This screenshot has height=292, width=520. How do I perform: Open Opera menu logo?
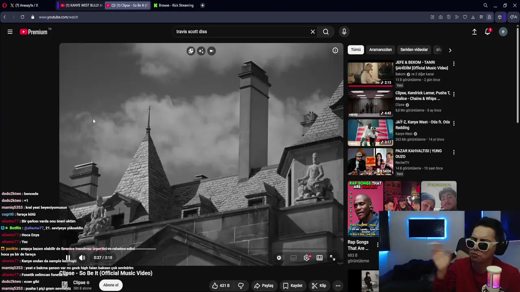4,5
